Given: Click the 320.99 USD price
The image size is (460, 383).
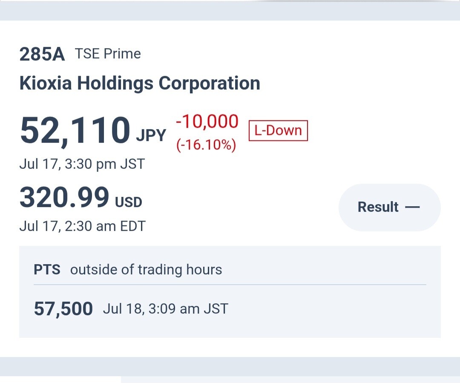Looking at the screenshot, I should click(x=80, y=198).
